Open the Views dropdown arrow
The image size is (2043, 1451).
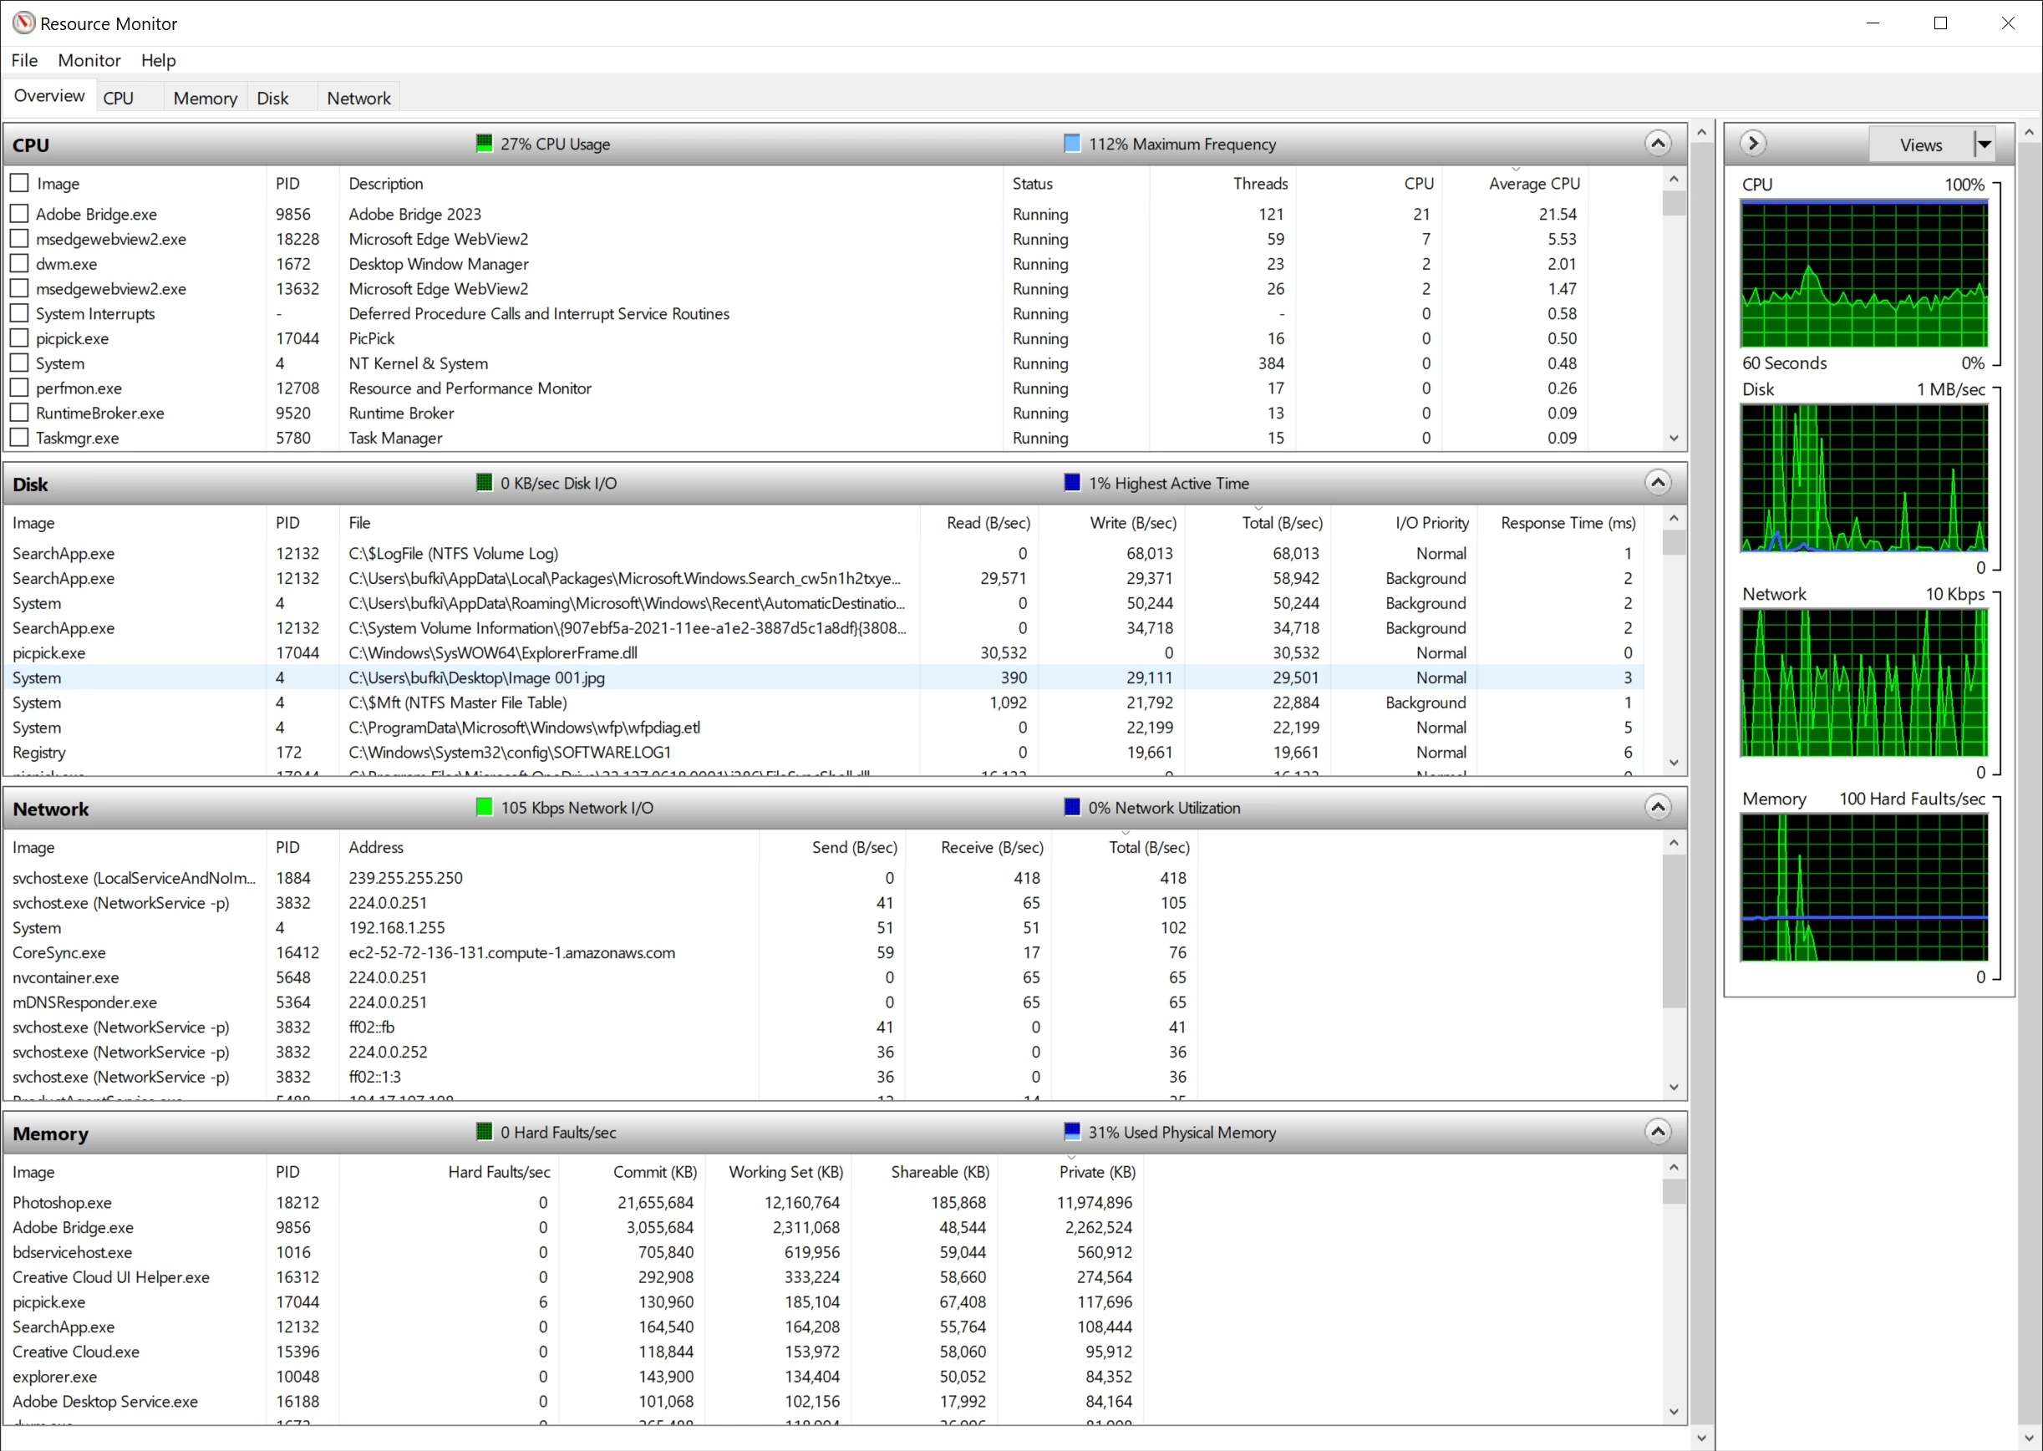(1984, 144)
